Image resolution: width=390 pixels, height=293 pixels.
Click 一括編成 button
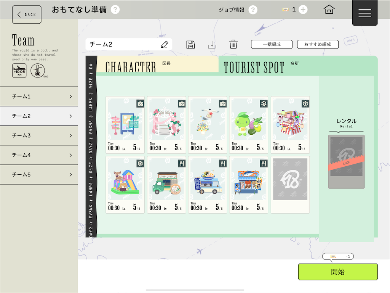[272, 44]
